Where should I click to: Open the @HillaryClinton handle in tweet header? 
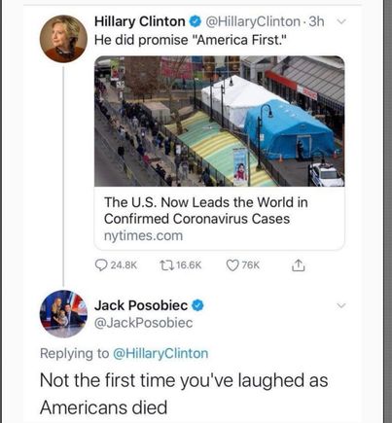(253, 21)
